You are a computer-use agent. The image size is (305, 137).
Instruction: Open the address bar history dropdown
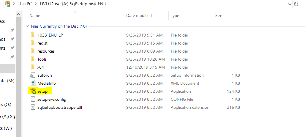[290, 4]
